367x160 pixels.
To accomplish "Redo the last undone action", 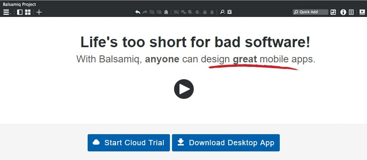I will 145,12.
